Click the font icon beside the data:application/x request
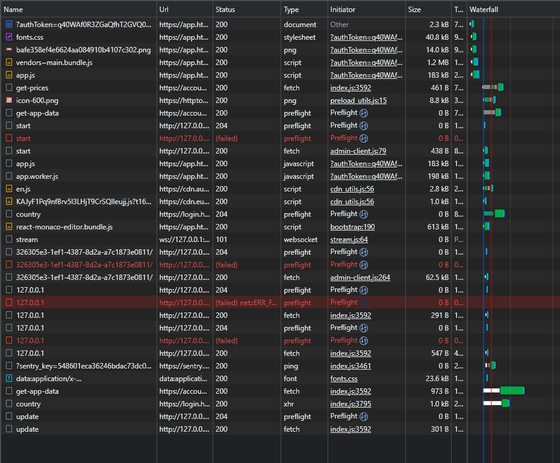Screen dimensions: 560x463 pos(8,378)
